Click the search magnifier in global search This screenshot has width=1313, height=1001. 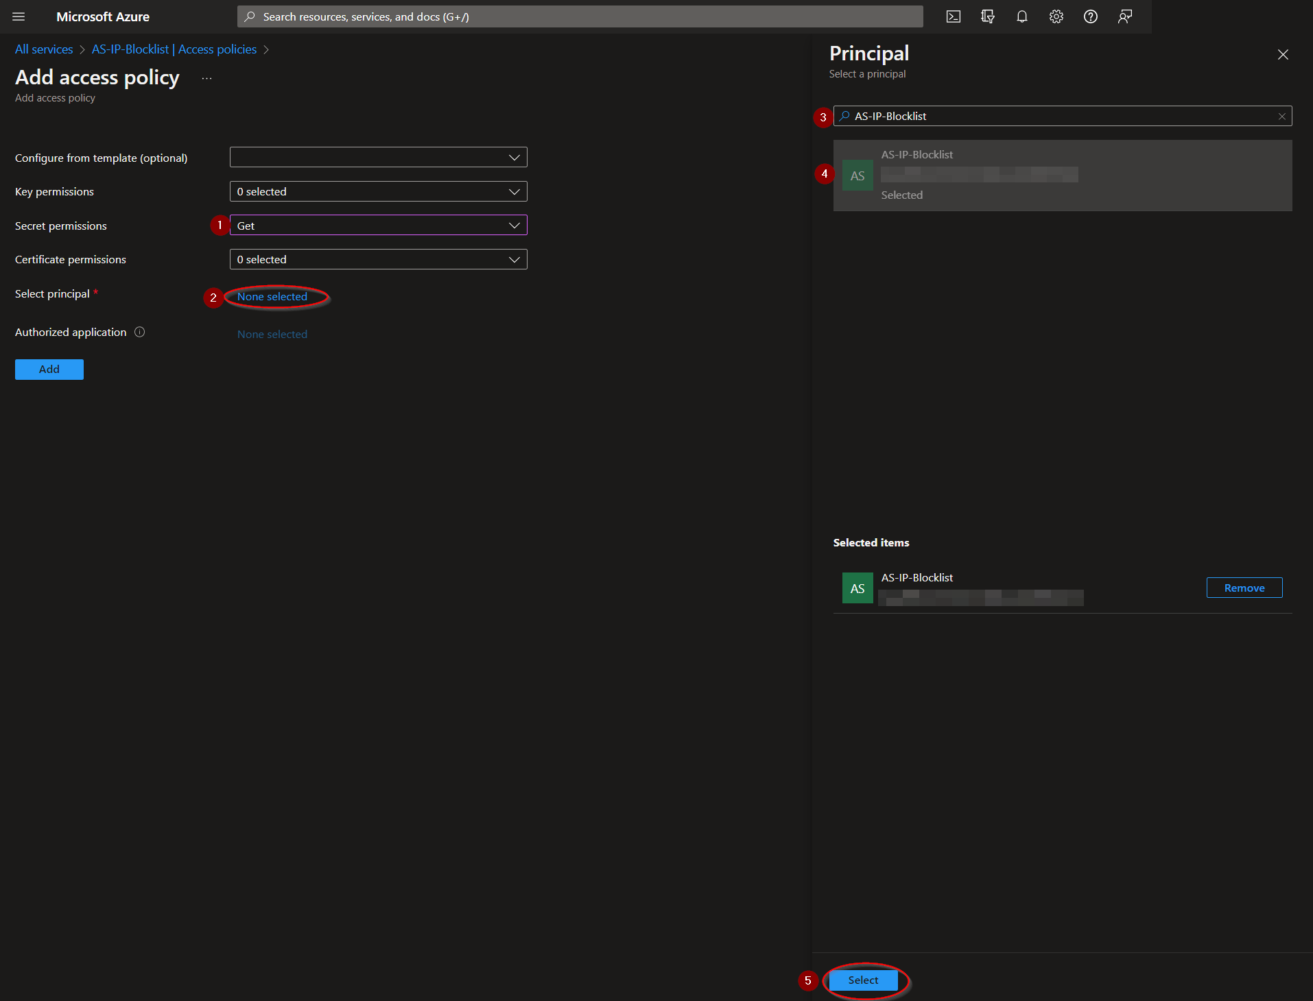250,16
